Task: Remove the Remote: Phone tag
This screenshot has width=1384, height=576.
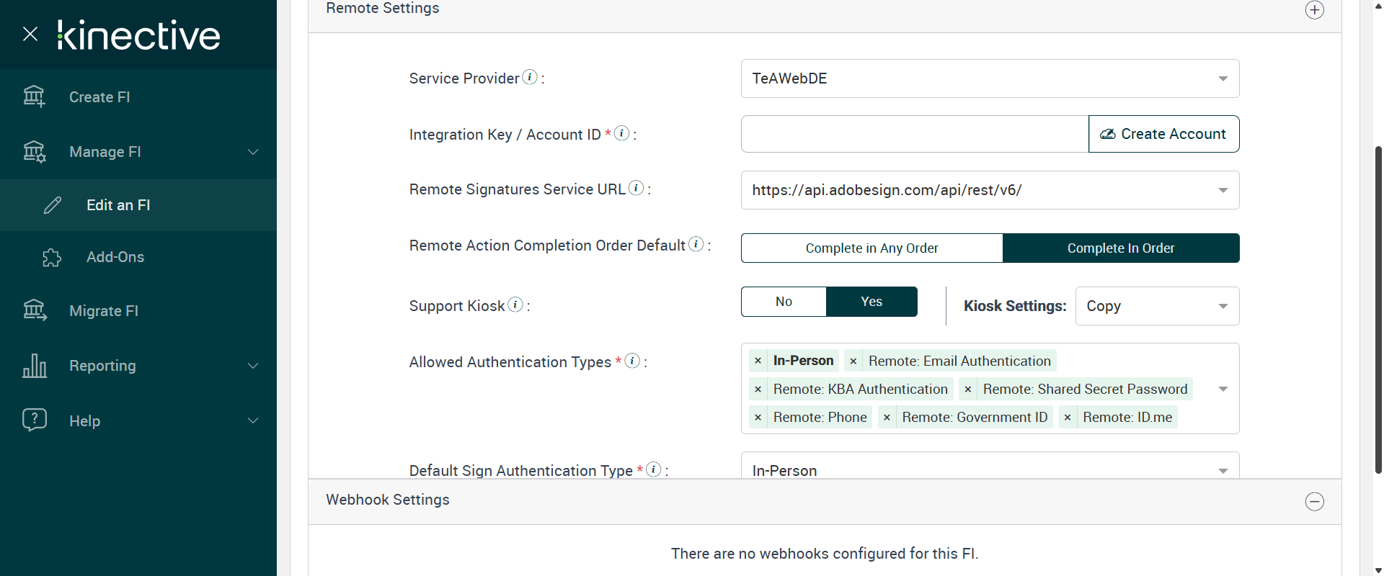Action: 758,418
